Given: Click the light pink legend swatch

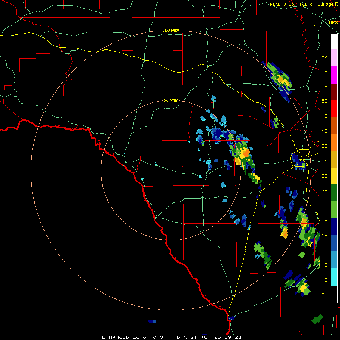Looking at the screenshot, I should 334,58.
